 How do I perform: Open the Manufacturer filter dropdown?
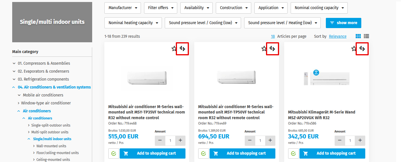(x=123, y=8)
